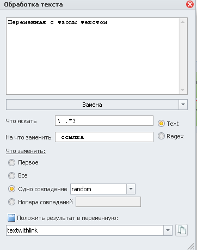This screenshot has width=197, height=250.
Task: Select the Номера совпадений radio button
Action: (12, 202)
